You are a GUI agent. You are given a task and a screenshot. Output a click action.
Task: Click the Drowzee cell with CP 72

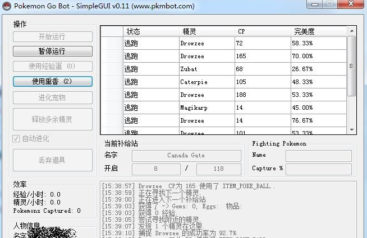(x=207, y=43)
